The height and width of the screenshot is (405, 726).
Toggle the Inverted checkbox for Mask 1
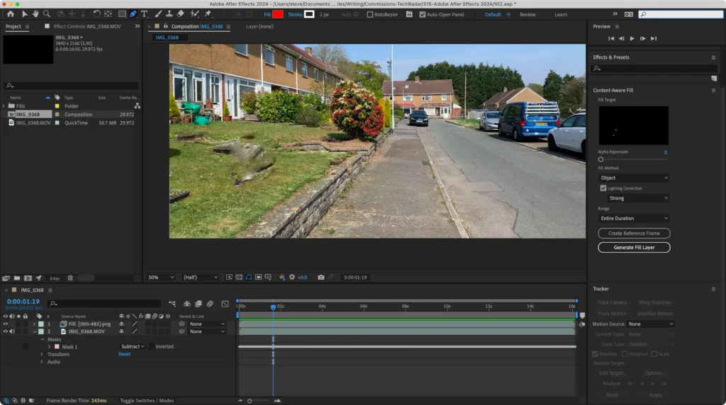(x=150, y=347)
